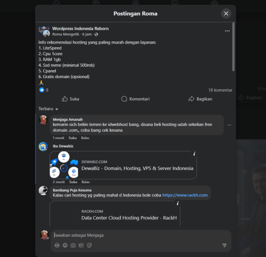Reply to Menjaga Amanah comment

85,138
